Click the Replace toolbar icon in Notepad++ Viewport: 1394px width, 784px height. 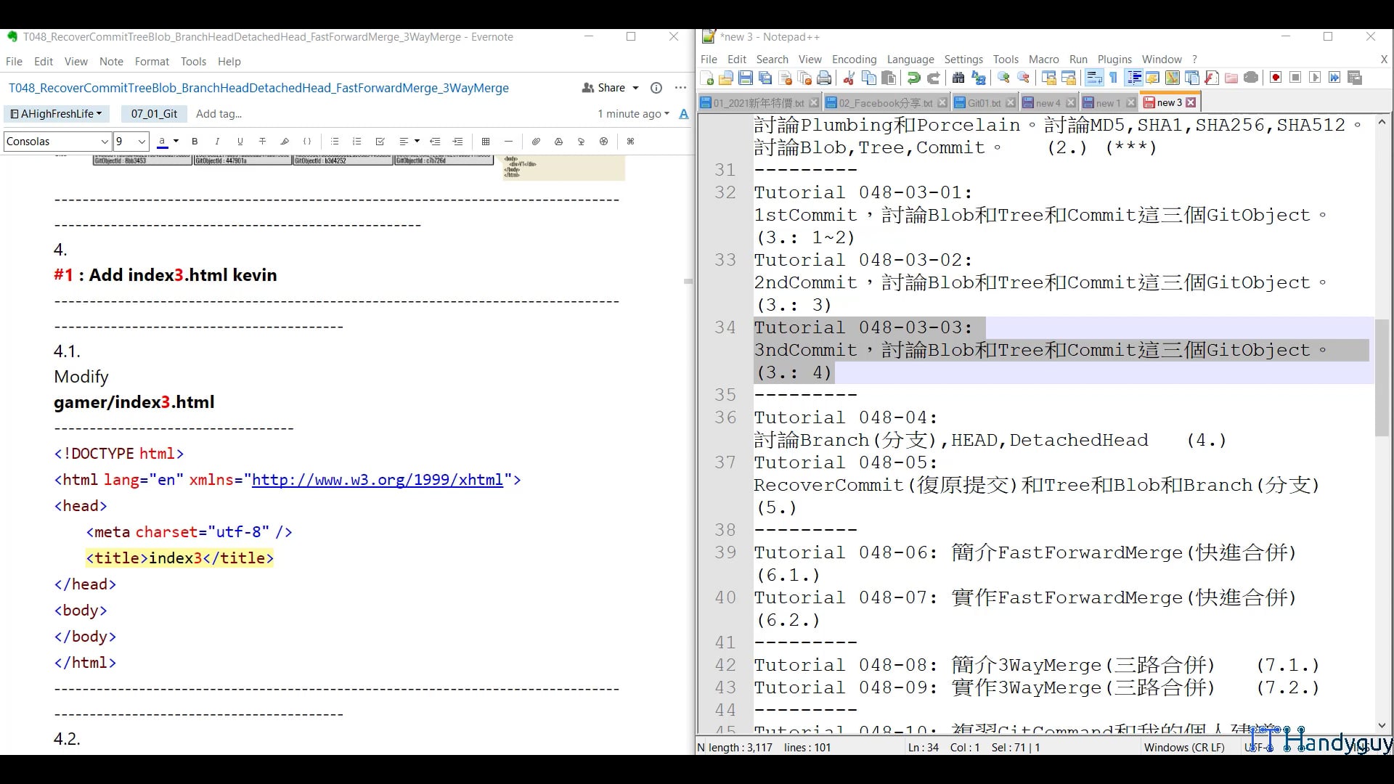pos(979,78)
